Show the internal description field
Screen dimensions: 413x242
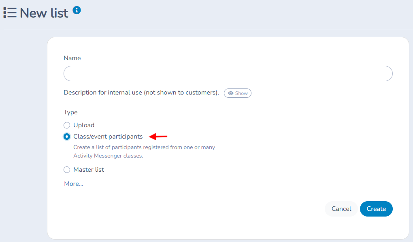pos(238,93)
